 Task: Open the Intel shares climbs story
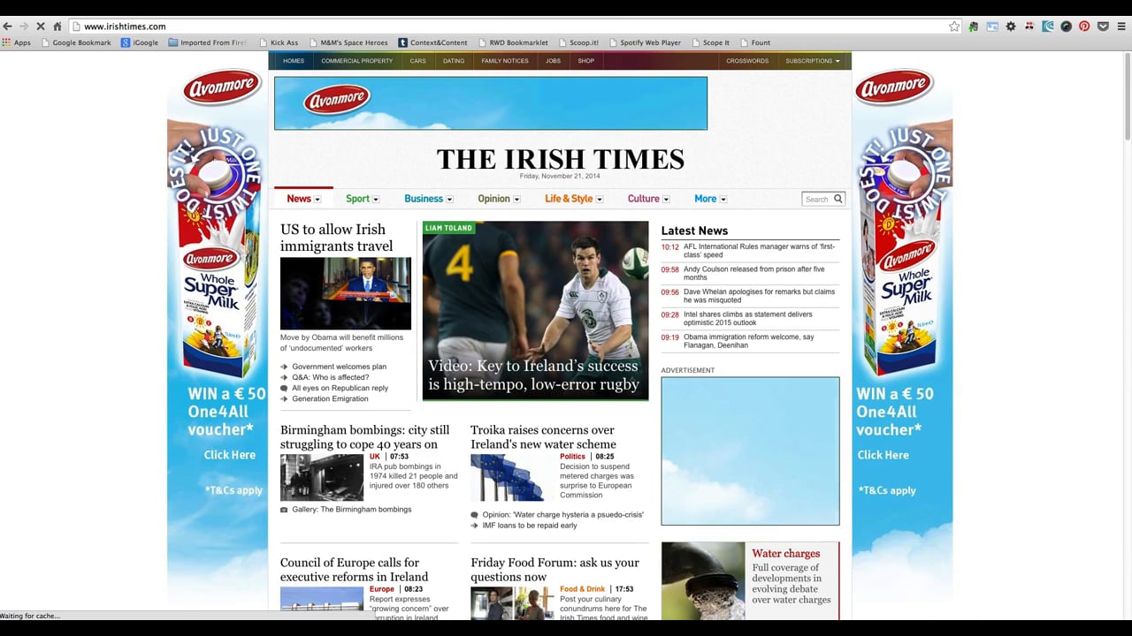748,318
